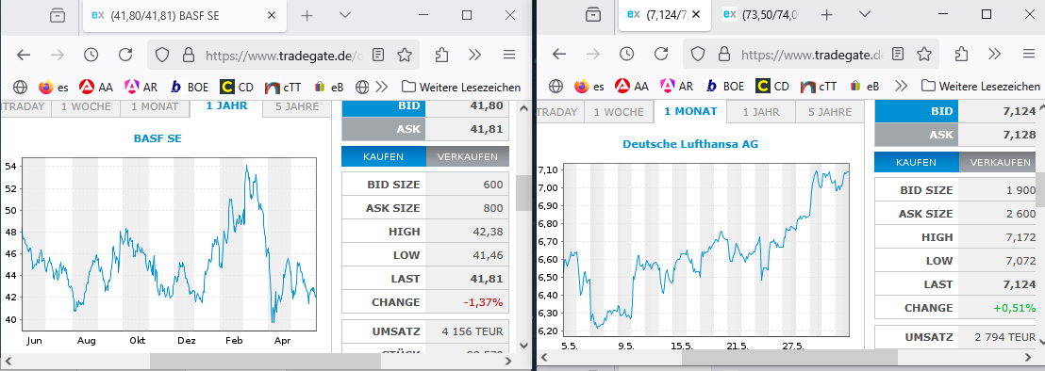Switch BASF chart to 5 JAHRE
This screenshot has width=1045, height=371.
point(296,106)
